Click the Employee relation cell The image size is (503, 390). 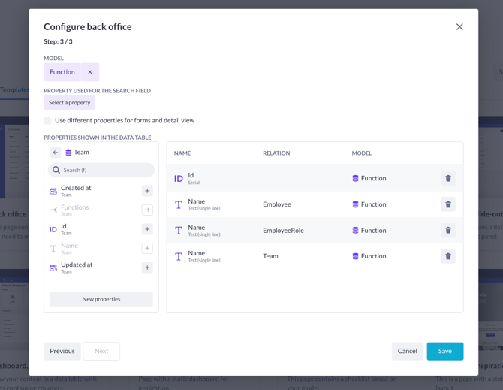[277, 204]
